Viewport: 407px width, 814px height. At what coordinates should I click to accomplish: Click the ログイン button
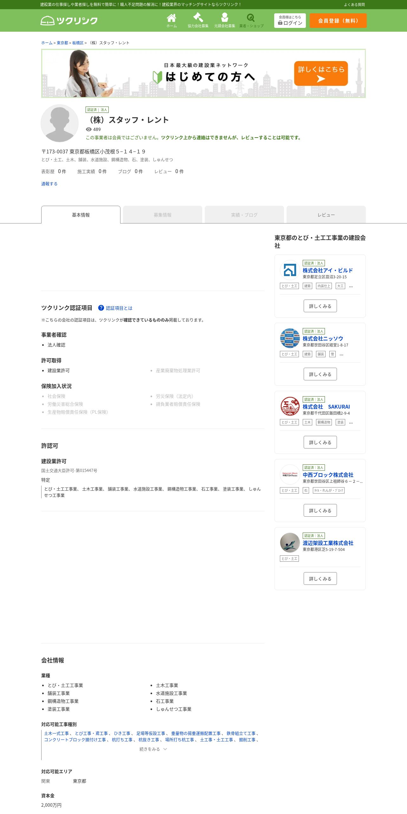coord(290,21)
